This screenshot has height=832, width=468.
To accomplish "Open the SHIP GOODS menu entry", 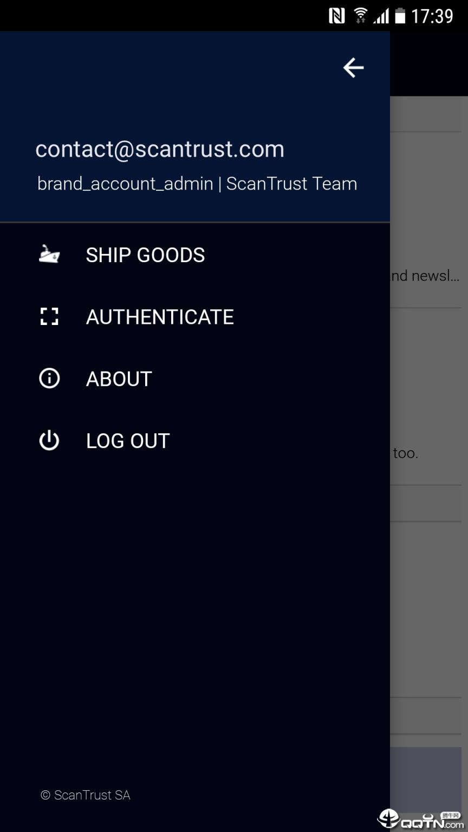I will (145, 255).
